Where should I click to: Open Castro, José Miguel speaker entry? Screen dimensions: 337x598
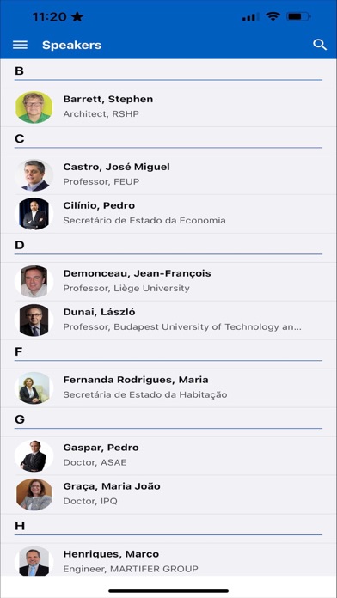click(168, 175)
